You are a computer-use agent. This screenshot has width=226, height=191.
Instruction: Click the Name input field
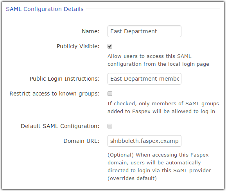[144, 31]
